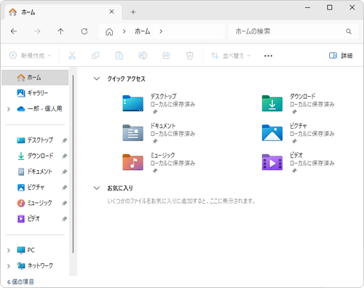Click pin icon beside sidebar ダウンロード
Screen dimensions: 364x288
(64, 156)
